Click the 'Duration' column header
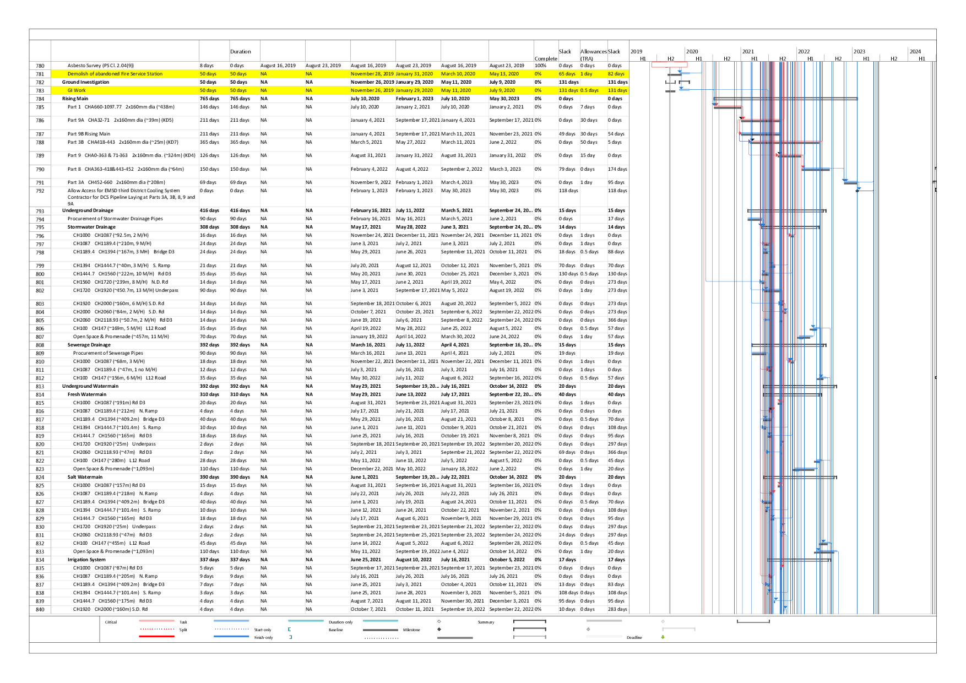Image resolution: width=966 pixels, height=683 pixels. pos(241,52)
